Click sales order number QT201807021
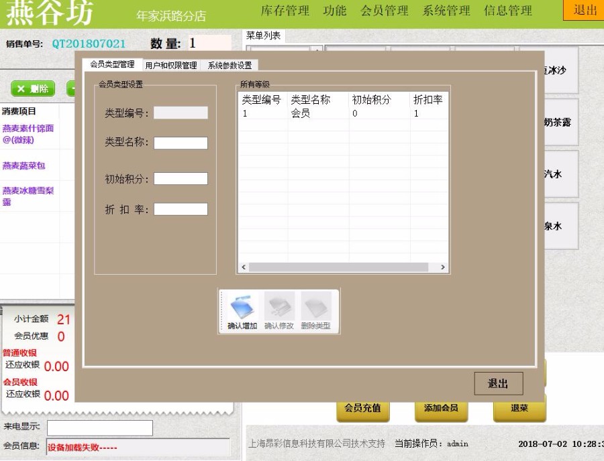Image resolution: width=604 pixels, height=461 pixels. [x=89, y=44]
